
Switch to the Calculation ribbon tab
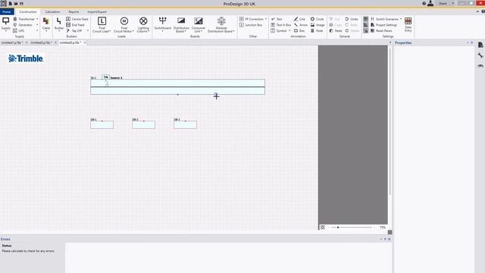tap(52, 12)
